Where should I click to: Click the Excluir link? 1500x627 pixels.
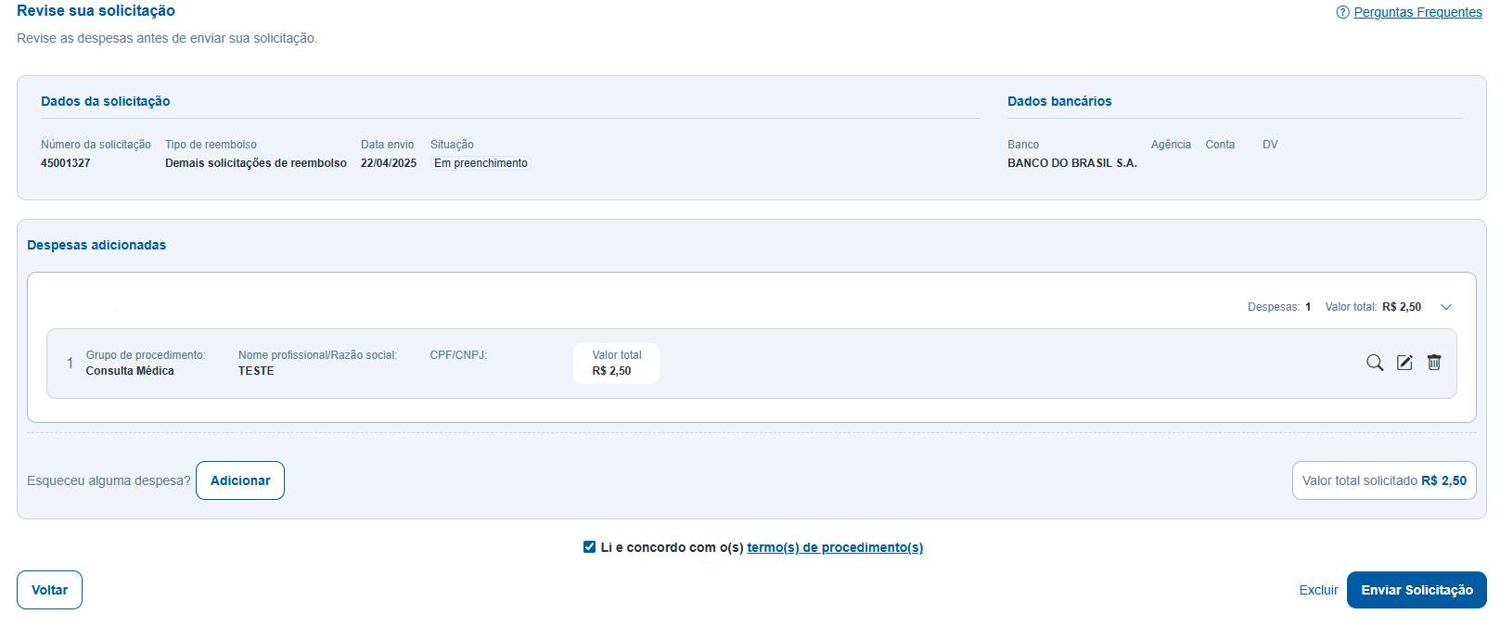(1318, 590)
